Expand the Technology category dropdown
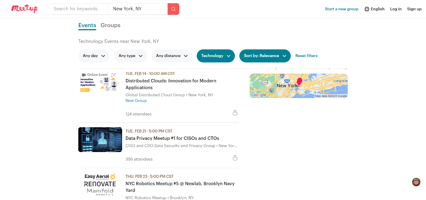426x200 pixels. [x=216, y=56]
